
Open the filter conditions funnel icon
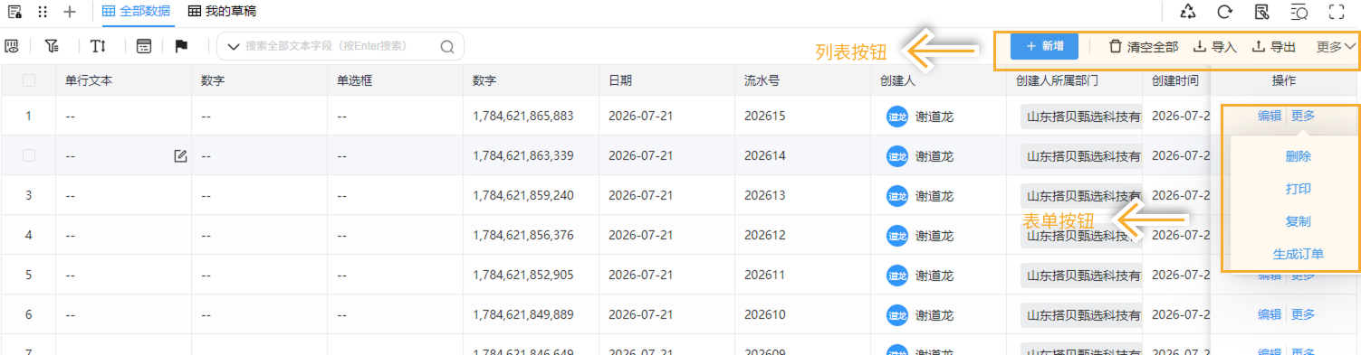coord(52,46)
